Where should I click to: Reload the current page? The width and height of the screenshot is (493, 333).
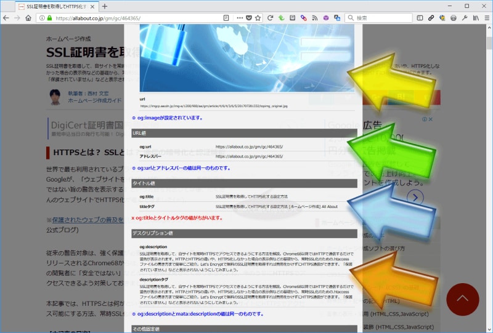click(x=270, y=18)
